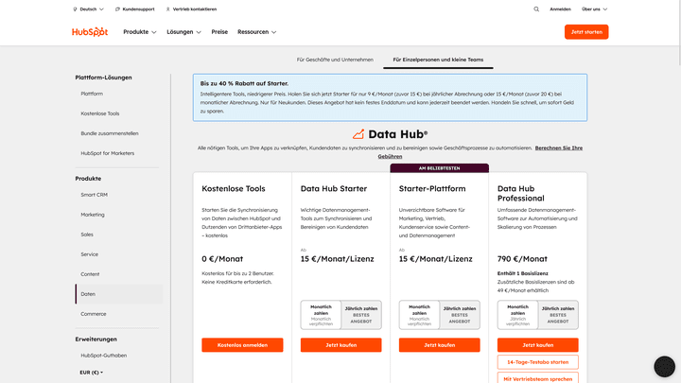681x383 pixels.
Task: Click the Data Hub Starter heading
Action: tap(334, 188)
